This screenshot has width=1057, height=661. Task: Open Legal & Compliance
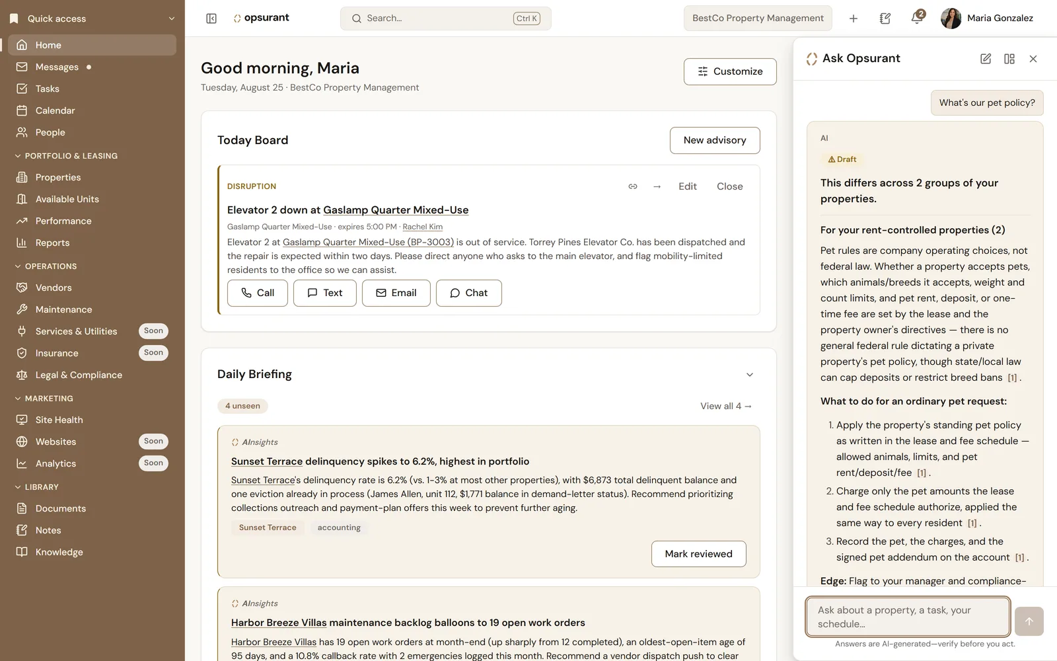point(92,375)
